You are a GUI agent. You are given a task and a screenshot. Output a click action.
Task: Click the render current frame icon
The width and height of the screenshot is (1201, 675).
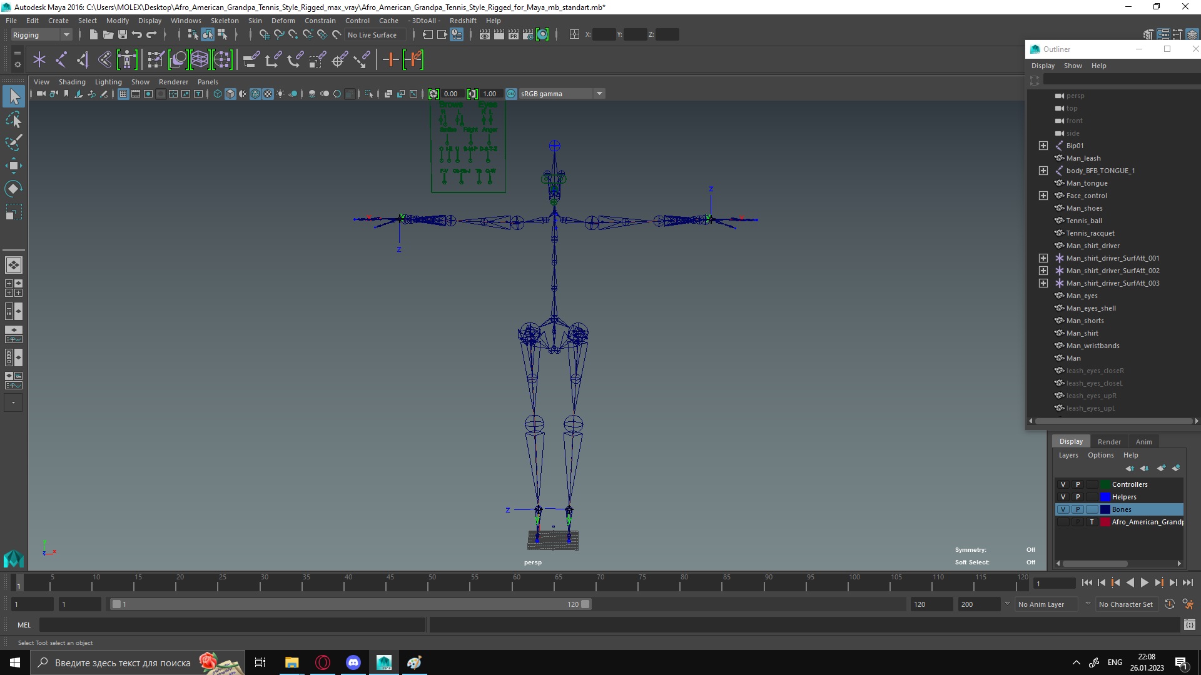pos(499,35)
